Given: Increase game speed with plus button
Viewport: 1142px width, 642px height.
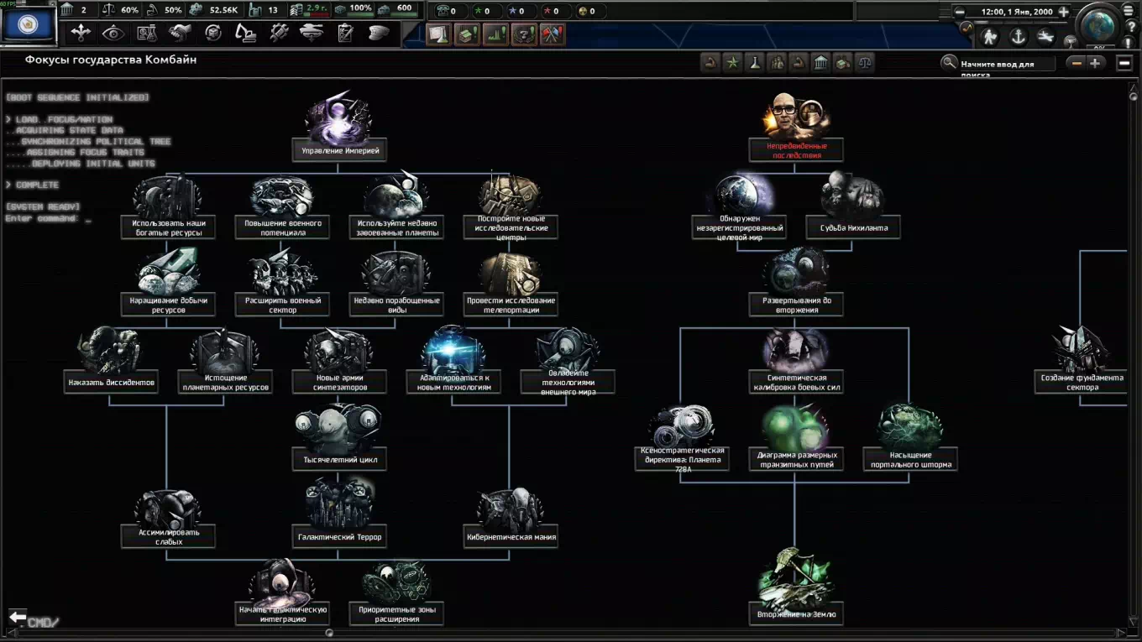Looking at the screenshot, I should pyautogui.click(x=1064, y=12).
